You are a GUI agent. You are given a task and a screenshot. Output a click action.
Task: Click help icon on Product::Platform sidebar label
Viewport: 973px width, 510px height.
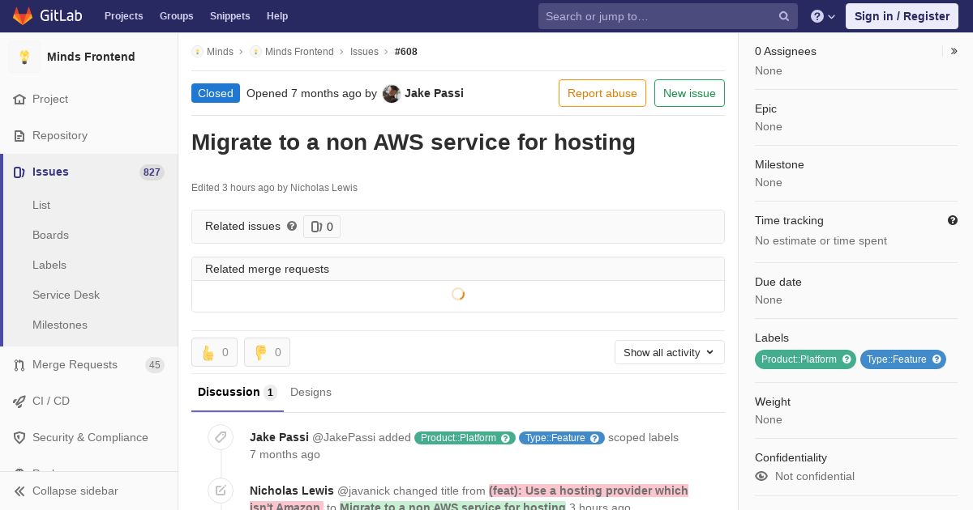pyautogui.click(x=847, y=359)
